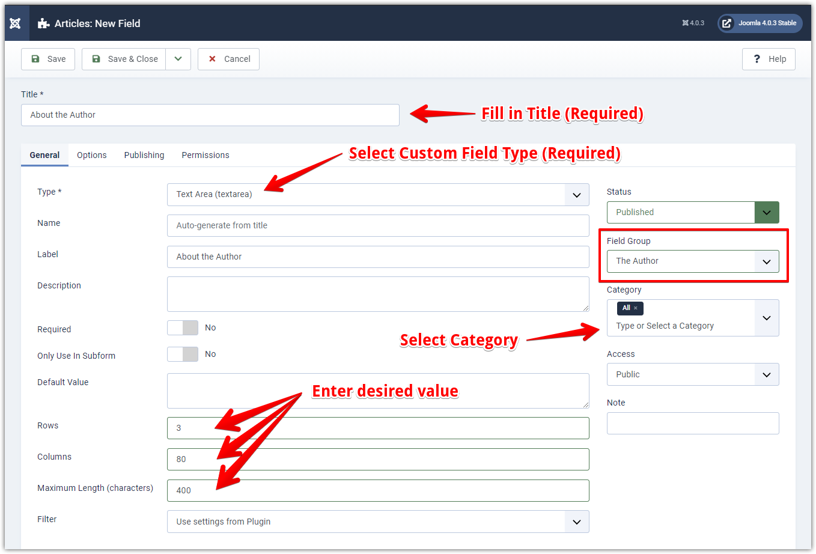816x554 pixels.
Task: Click the disk icon on the Save button
Action: tap(35, 59)
